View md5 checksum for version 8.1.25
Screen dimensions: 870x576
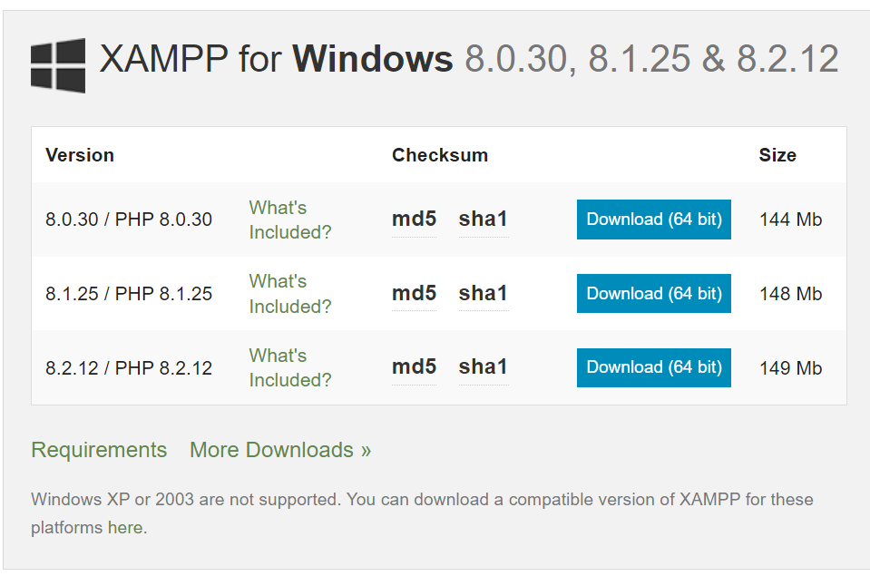pos(414,293)
